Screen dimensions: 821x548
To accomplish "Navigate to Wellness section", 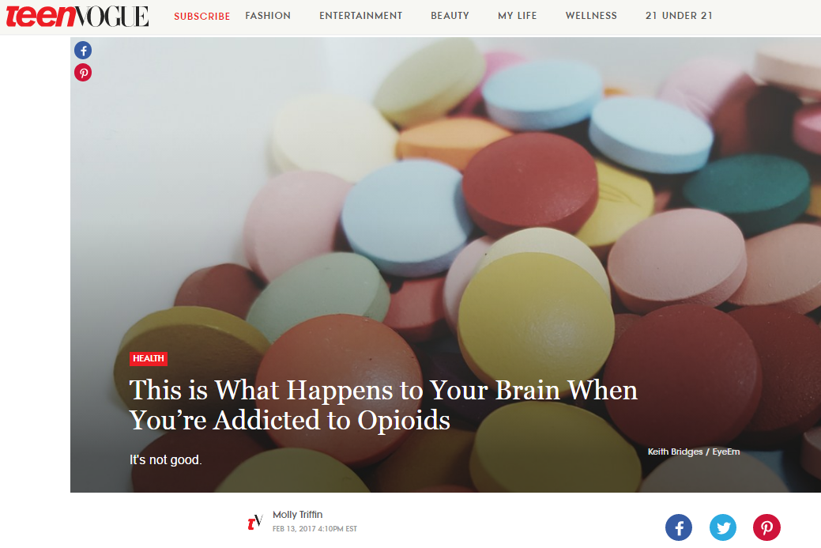I will (591, 16).
